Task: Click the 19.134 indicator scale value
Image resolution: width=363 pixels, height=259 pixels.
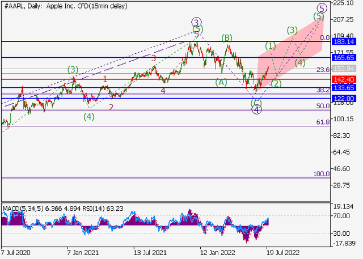Action: (343, 207)
